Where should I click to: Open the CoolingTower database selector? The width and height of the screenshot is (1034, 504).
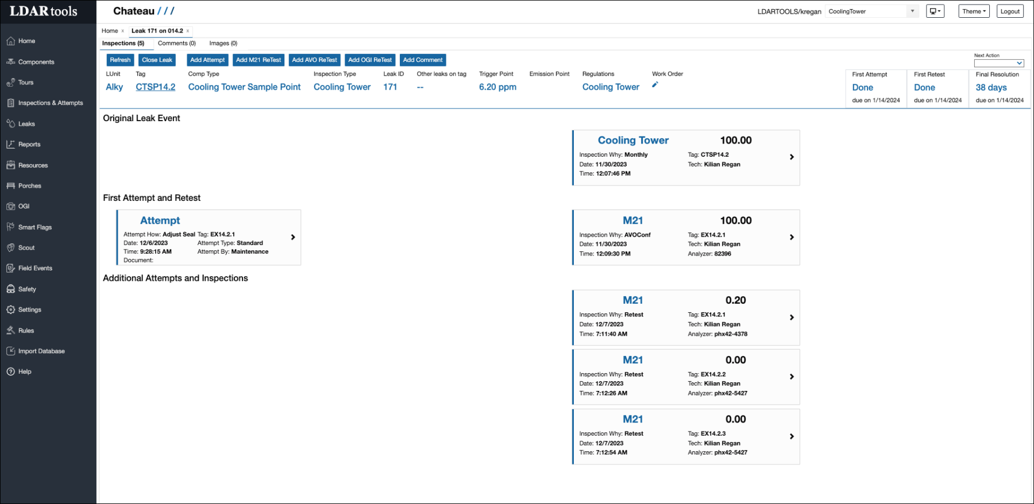pyautogui.click(x=871, y=11)
